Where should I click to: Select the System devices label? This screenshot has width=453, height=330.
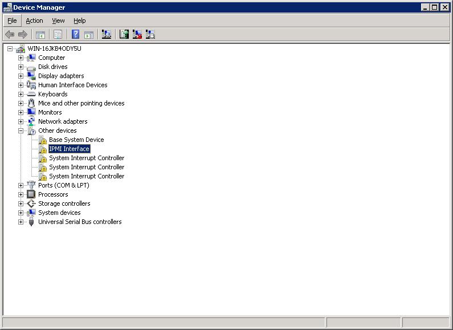[59, 213]
